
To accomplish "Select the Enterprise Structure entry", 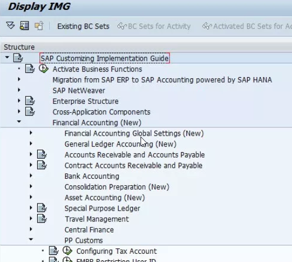I will (85, 101).
